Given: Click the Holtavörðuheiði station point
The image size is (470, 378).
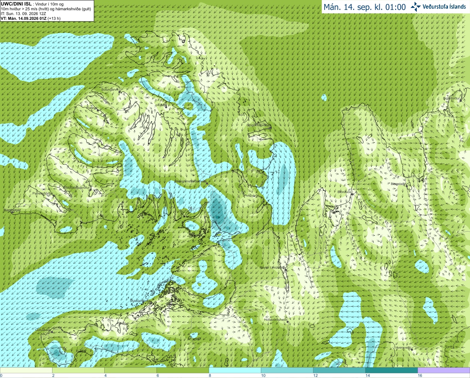Looking at the screenshot, I should pyautogui.click(x=288, y=322).
